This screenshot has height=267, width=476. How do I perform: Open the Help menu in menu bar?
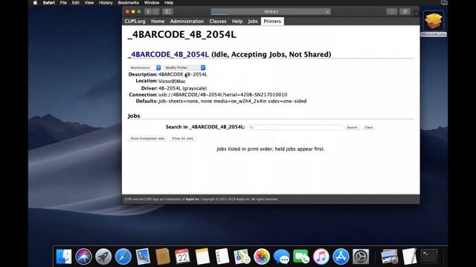tap(169, 3)
